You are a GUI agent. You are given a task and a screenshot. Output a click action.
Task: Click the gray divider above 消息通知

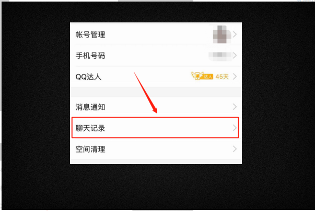pos(156,92)
